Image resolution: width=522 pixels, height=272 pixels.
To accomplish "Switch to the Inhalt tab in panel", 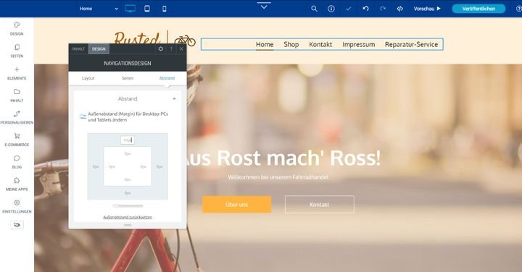I will (x=78, y=48).
